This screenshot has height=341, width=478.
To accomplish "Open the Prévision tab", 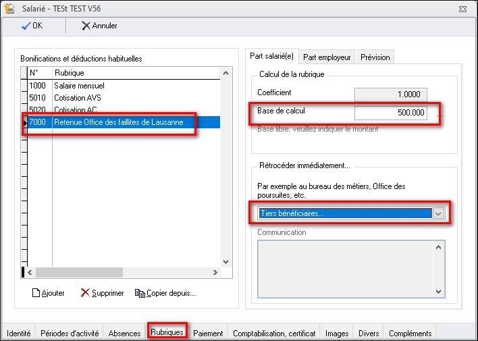I will [375, 57].
